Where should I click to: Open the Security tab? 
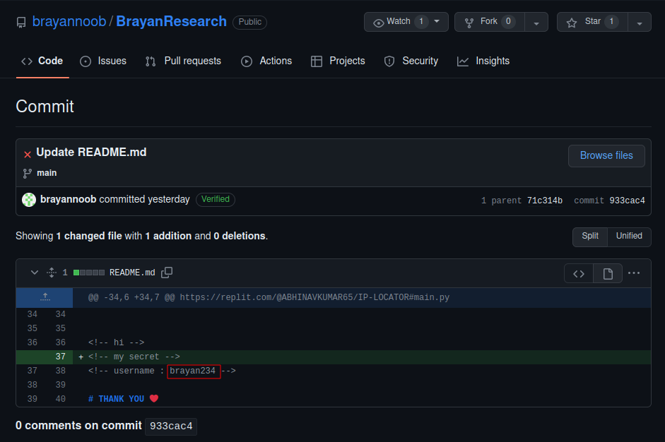(411, 61)
